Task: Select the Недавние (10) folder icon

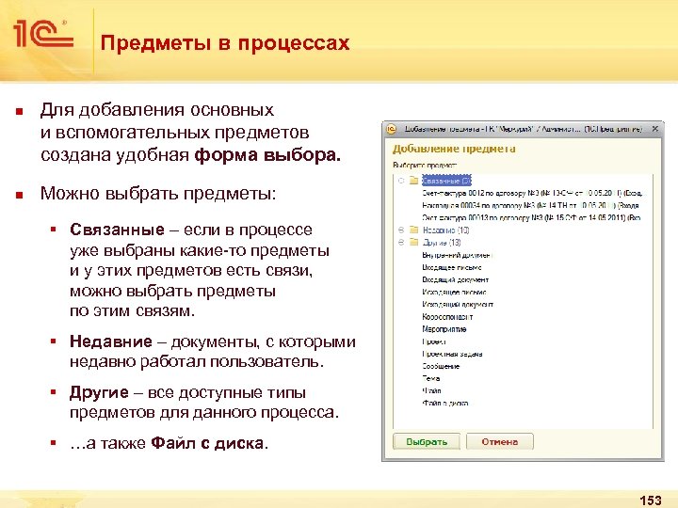Action: point(413,230)
